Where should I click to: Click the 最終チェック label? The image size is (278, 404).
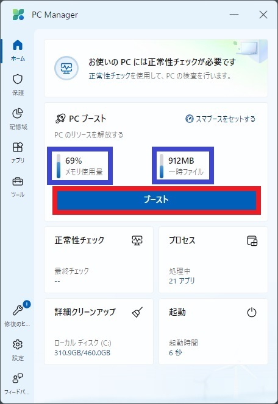pyautogui.click(x=71, y=271)
